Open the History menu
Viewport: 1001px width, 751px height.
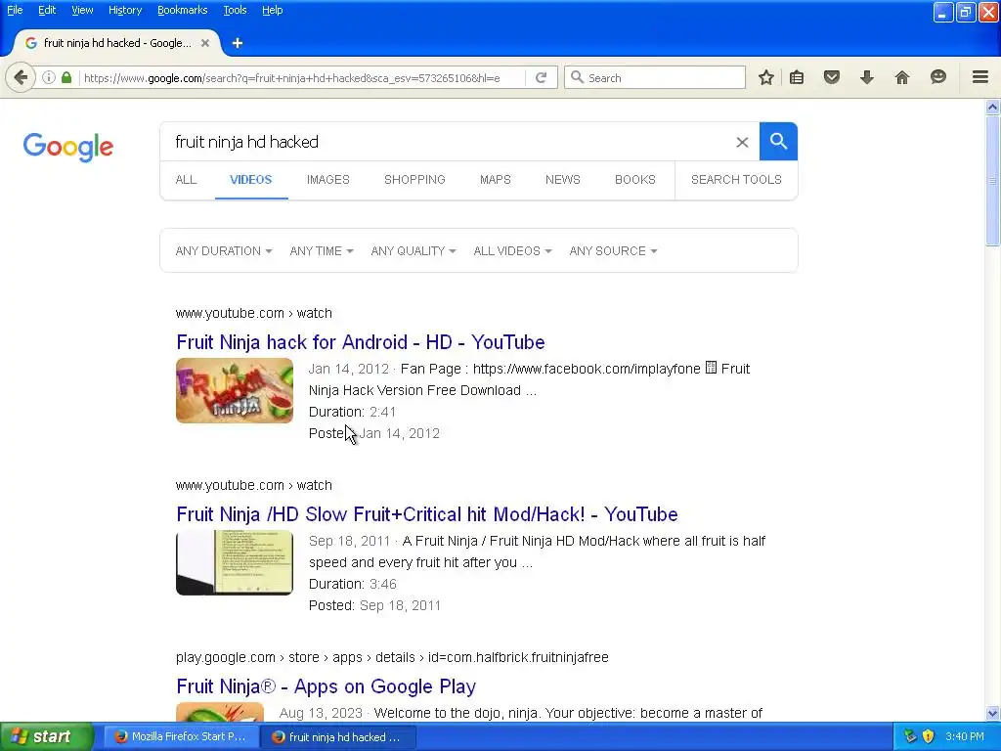coord(125,10)
